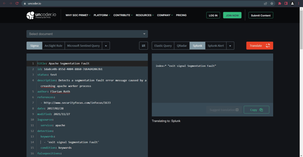303x157 pixels.
Task: Select Splunk as the target language
Action: (197, 46)
